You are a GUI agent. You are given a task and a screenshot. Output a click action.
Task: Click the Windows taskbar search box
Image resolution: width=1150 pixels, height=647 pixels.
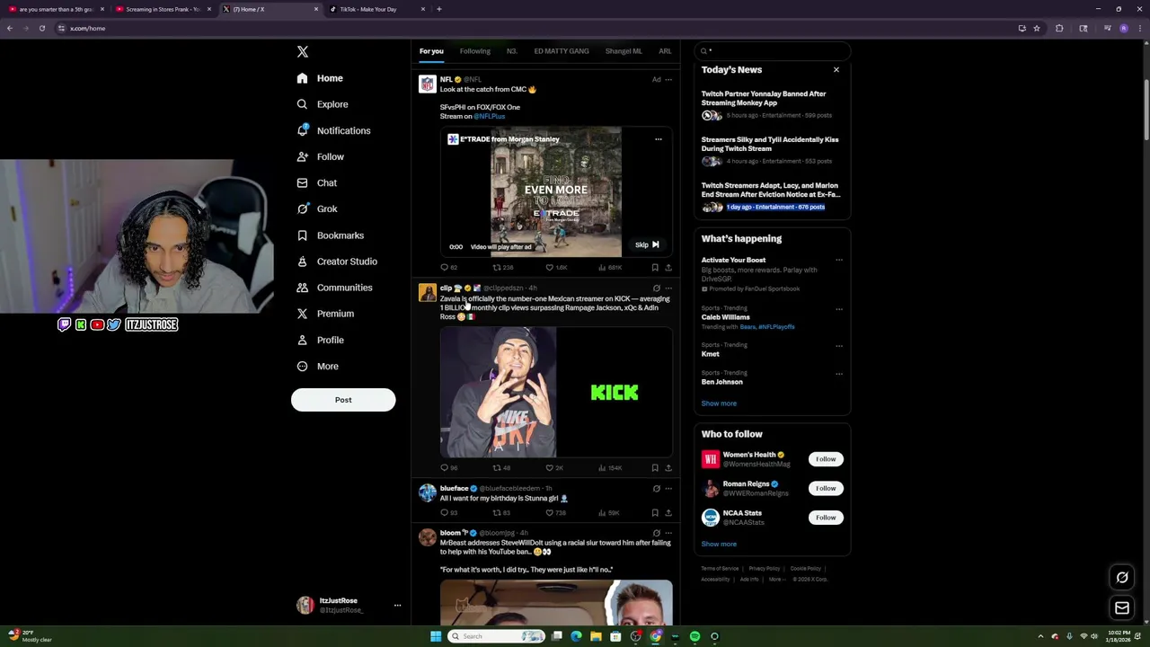(497, 636)
